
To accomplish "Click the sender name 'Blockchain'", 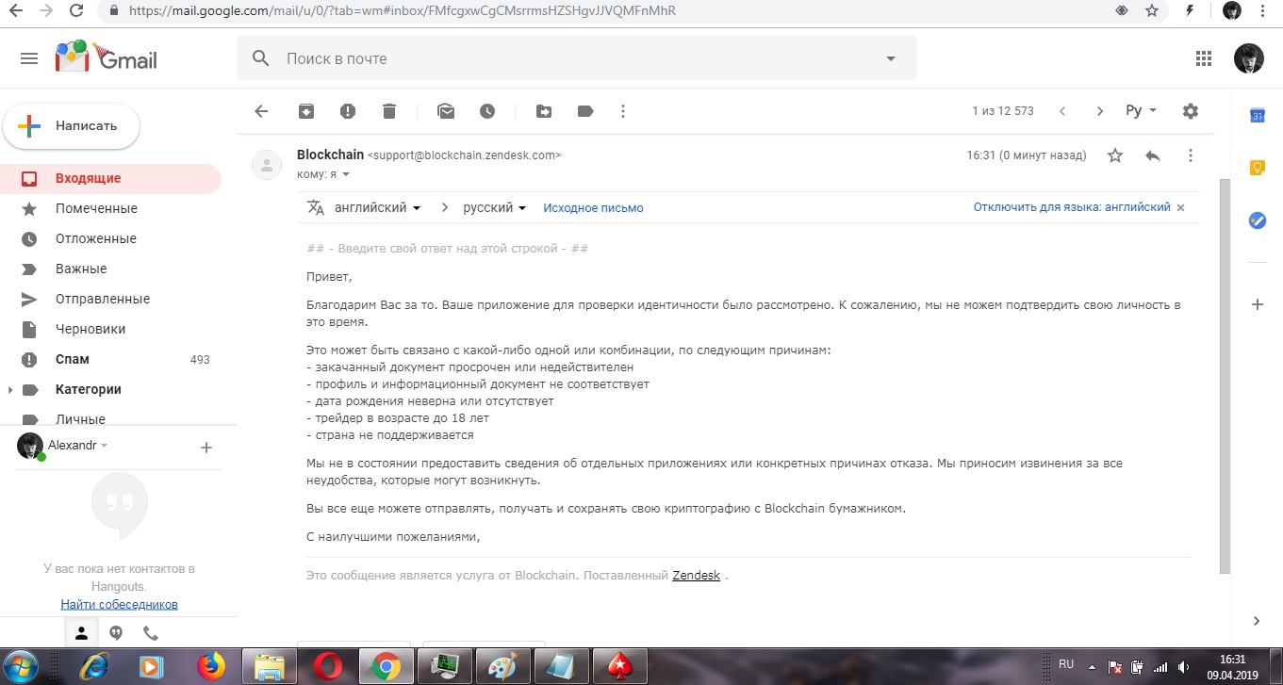I will click(329, 155).
